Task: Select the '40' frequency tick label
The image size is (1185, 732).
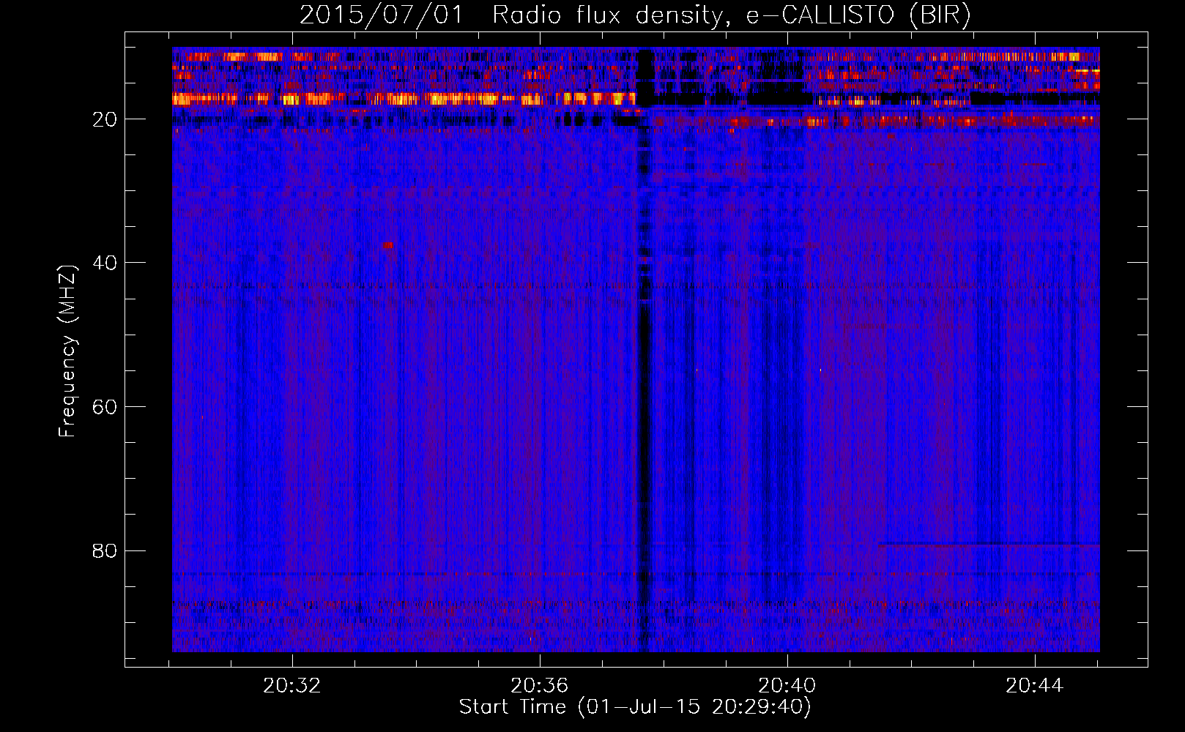Action: [105, 262]
